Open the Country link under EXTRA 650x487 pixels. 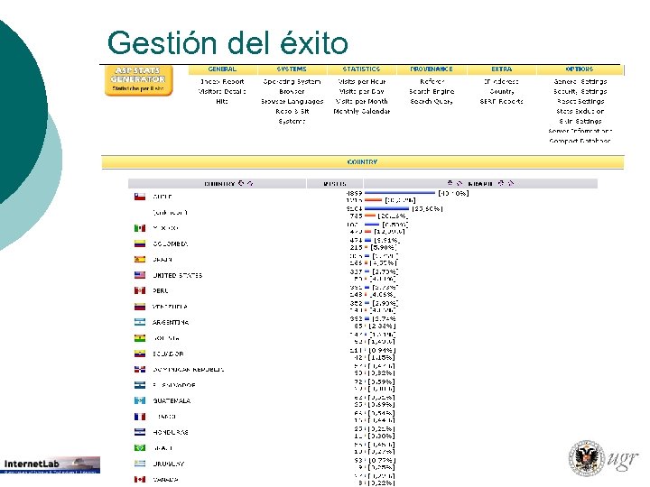click(x=502, y=91)
